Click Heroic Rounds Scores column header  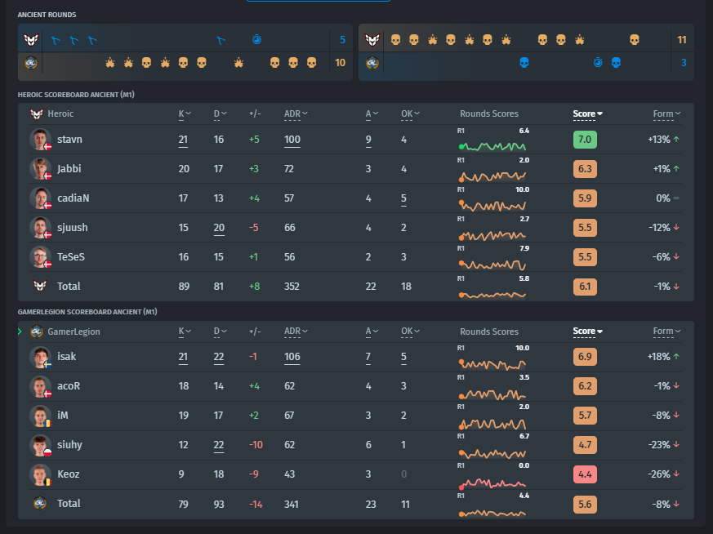(489, 113)
